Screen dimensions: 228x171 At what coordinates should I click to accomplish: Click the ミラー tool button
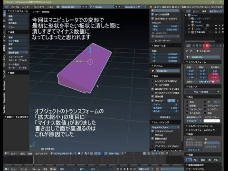tap(18, 27)
